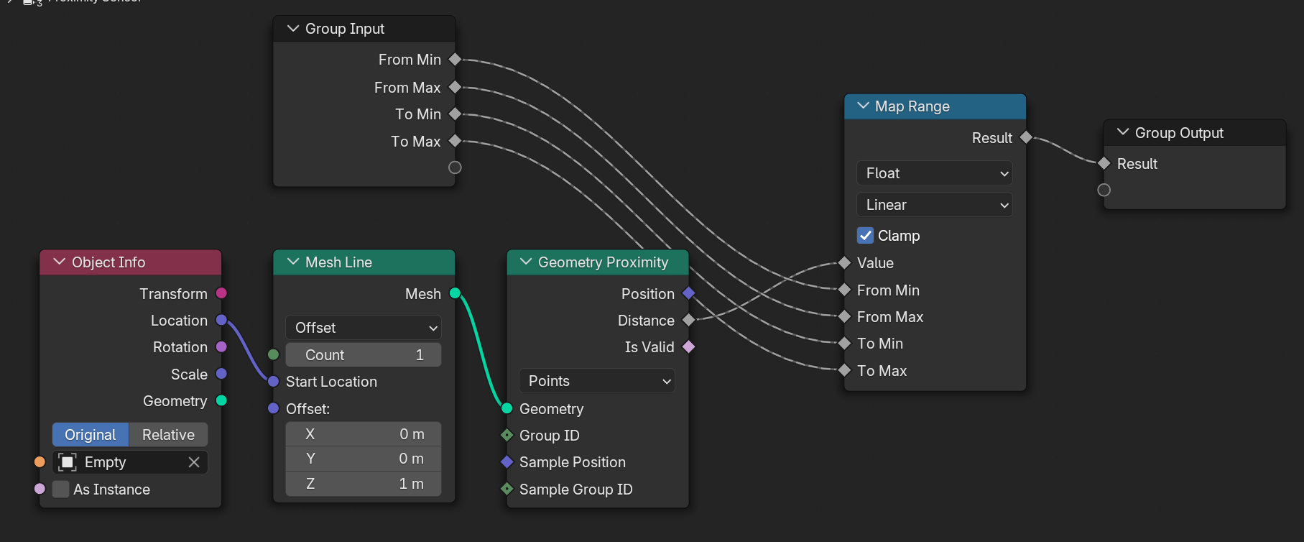Click the Object Info Rotation socket
Viewport: 1304px width, 542px height.
coord(221,346)
